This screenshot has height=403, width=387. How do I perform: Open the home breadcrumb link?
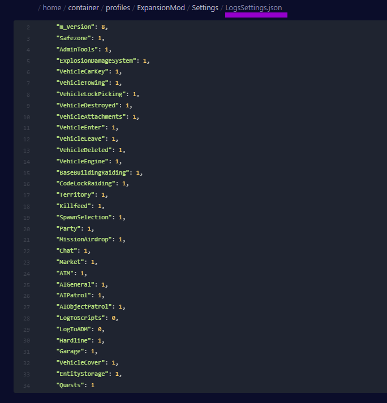coord(52,8)
